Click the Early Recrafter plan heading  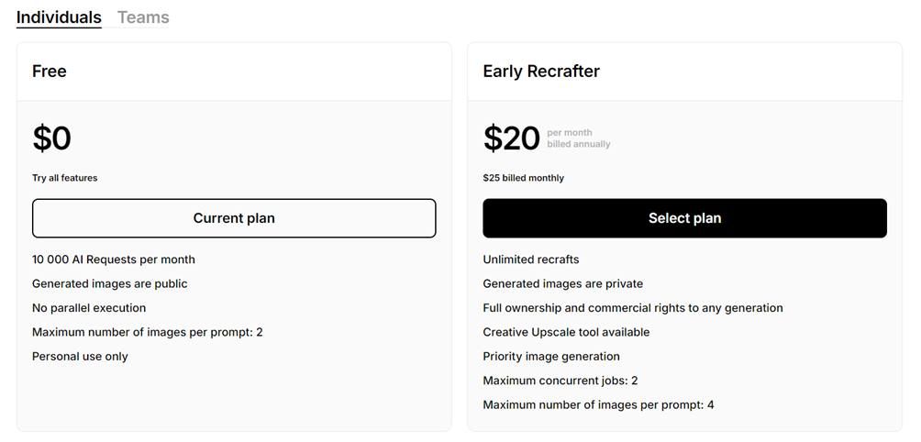click(x=541, y=71)
